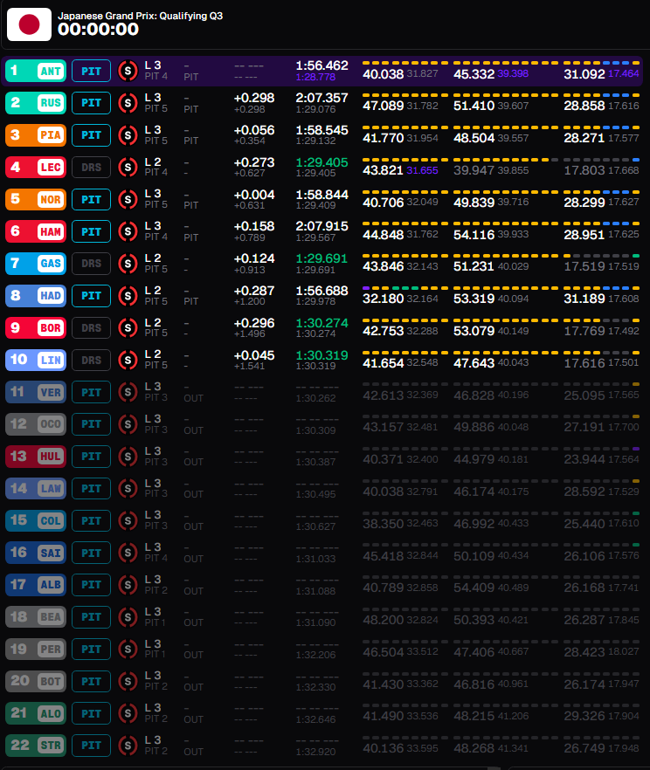
Task: Click soft tyre icon in HAD row
Action: click(x=128, y=296)
